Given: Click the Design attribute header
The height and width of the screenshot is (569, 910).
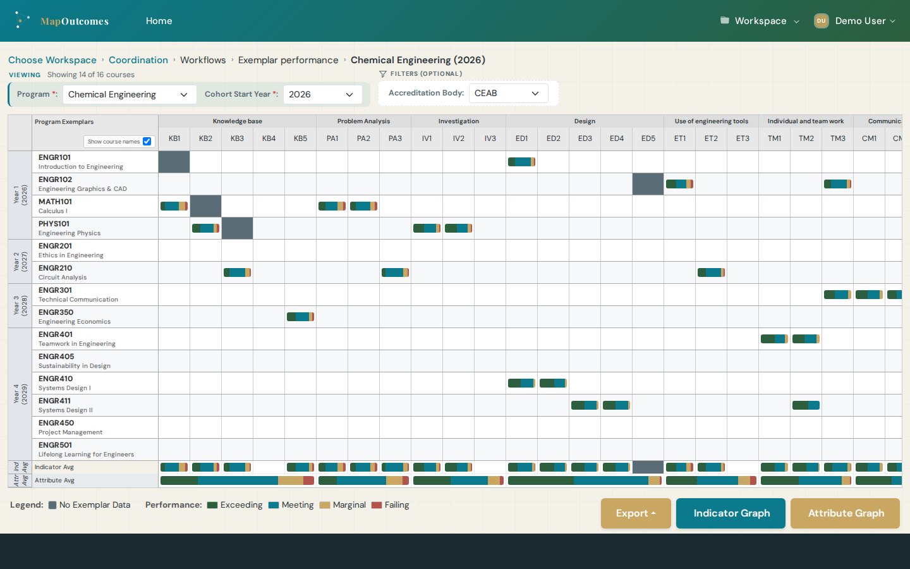Looking at the screenshot, I should 585,121.
